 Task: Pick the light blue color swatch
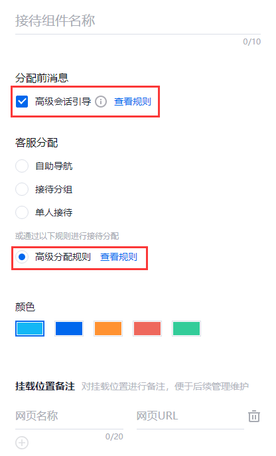click(x=30, y=329)
